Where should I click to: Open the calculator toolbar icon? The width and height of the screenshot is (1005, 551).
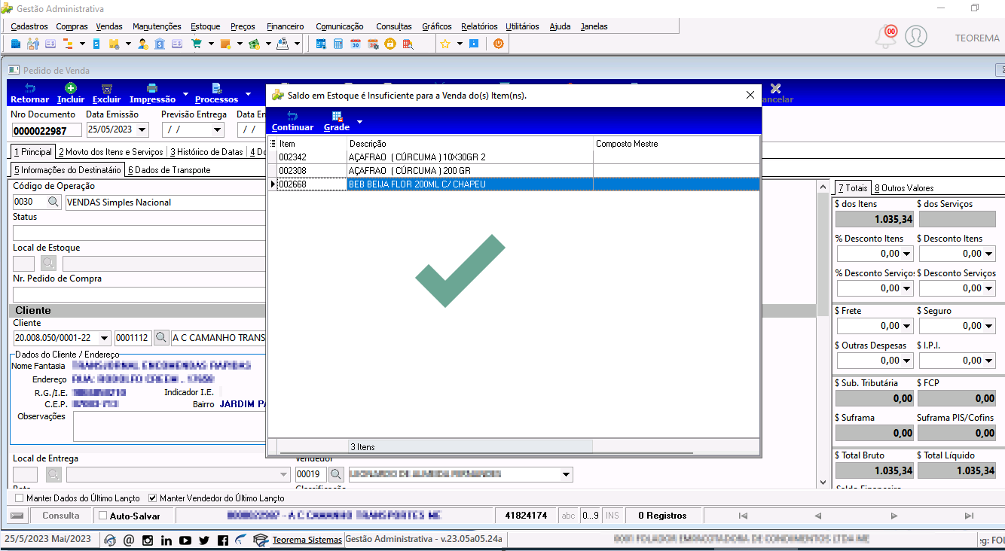(x=338, y=44)
